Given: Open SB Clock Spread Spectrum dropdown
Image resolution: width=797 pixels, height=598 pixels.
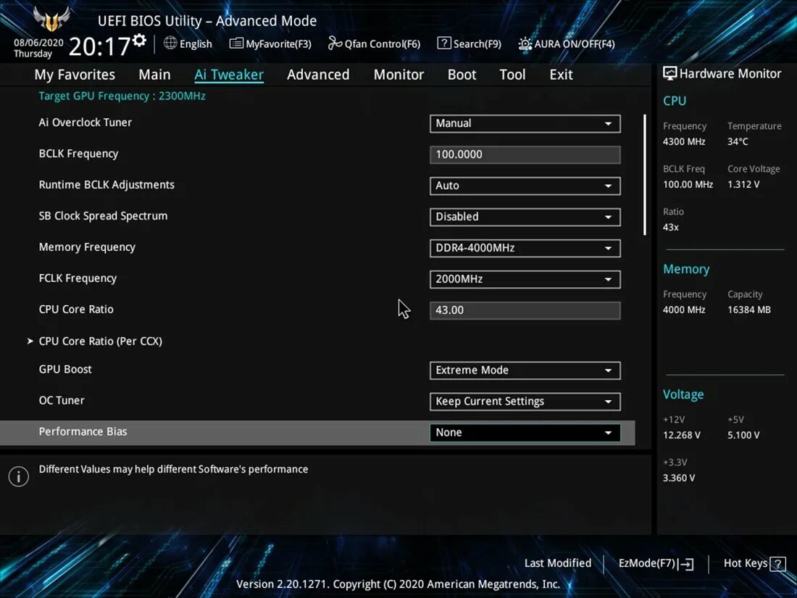Looking at the screenshot, I should [x=525, y=217].
